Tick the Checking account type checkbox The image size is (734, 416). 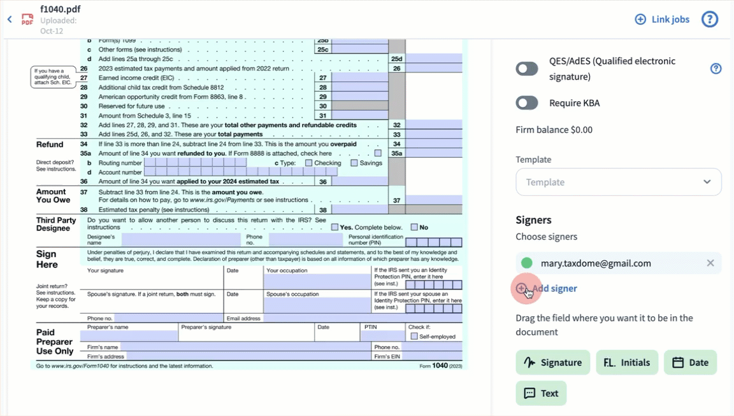pos(308,163)
